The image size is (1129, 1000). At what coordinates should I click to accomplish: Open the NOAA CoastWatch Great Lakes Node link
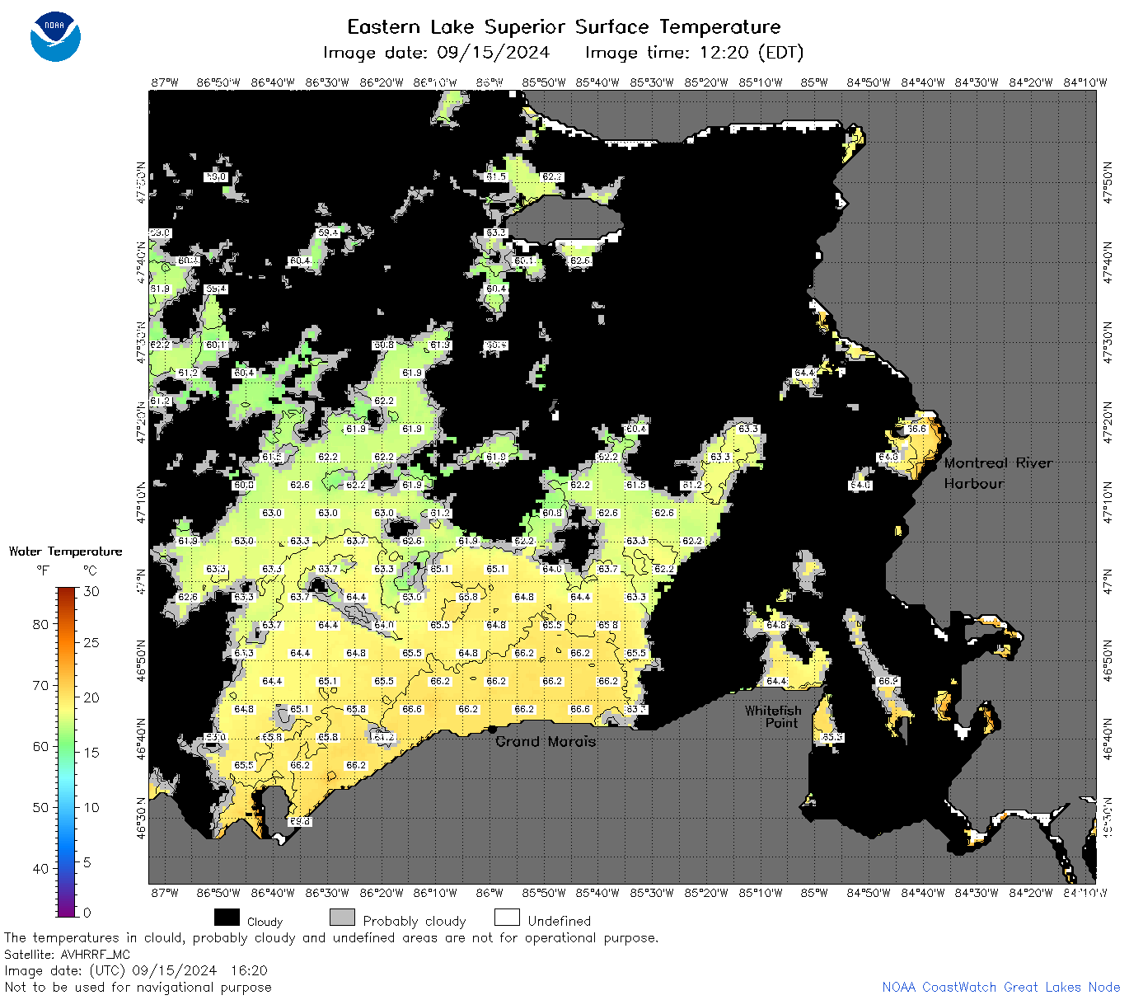pos(1000,987)
